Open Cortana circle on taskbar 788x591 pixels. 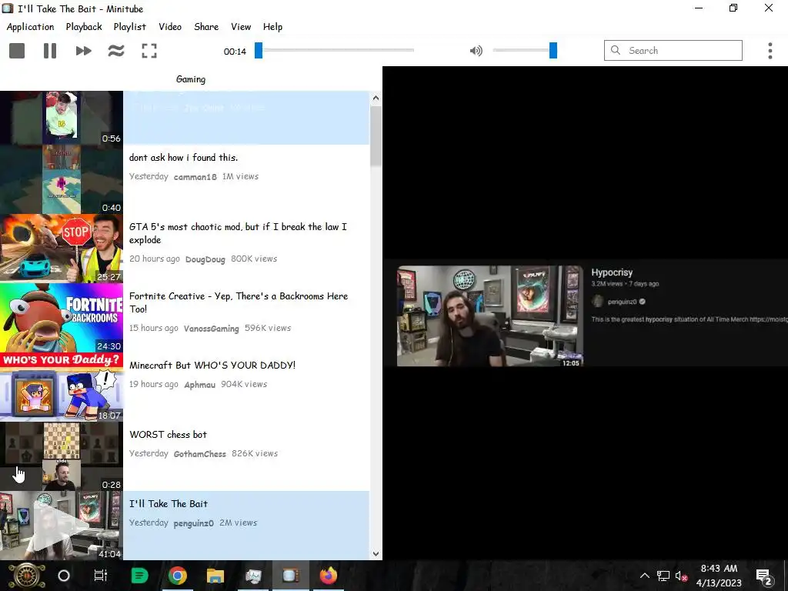point(64,576)
